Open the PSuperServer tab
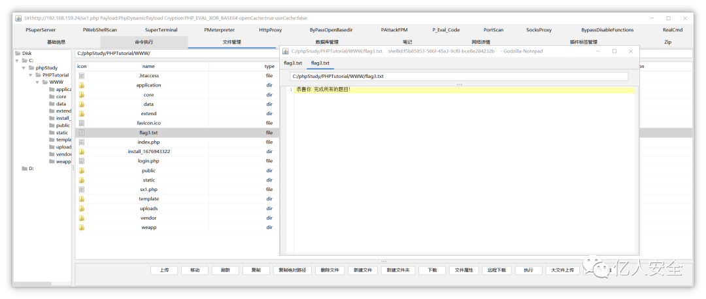The height and width of the screenshot is (299, 706). (x=41, y=30)
